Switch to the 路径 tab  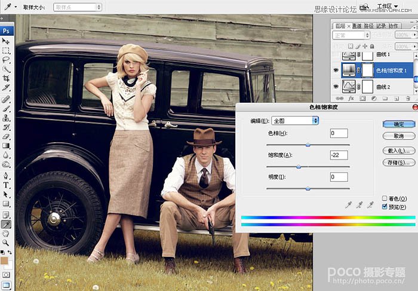[x=368, y=26]
